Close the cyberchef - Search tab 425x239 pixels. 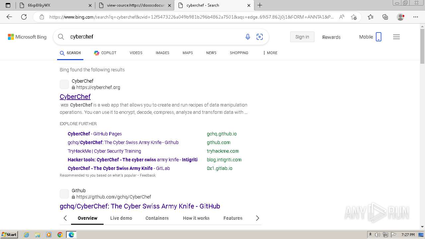(x=249, y=5)
